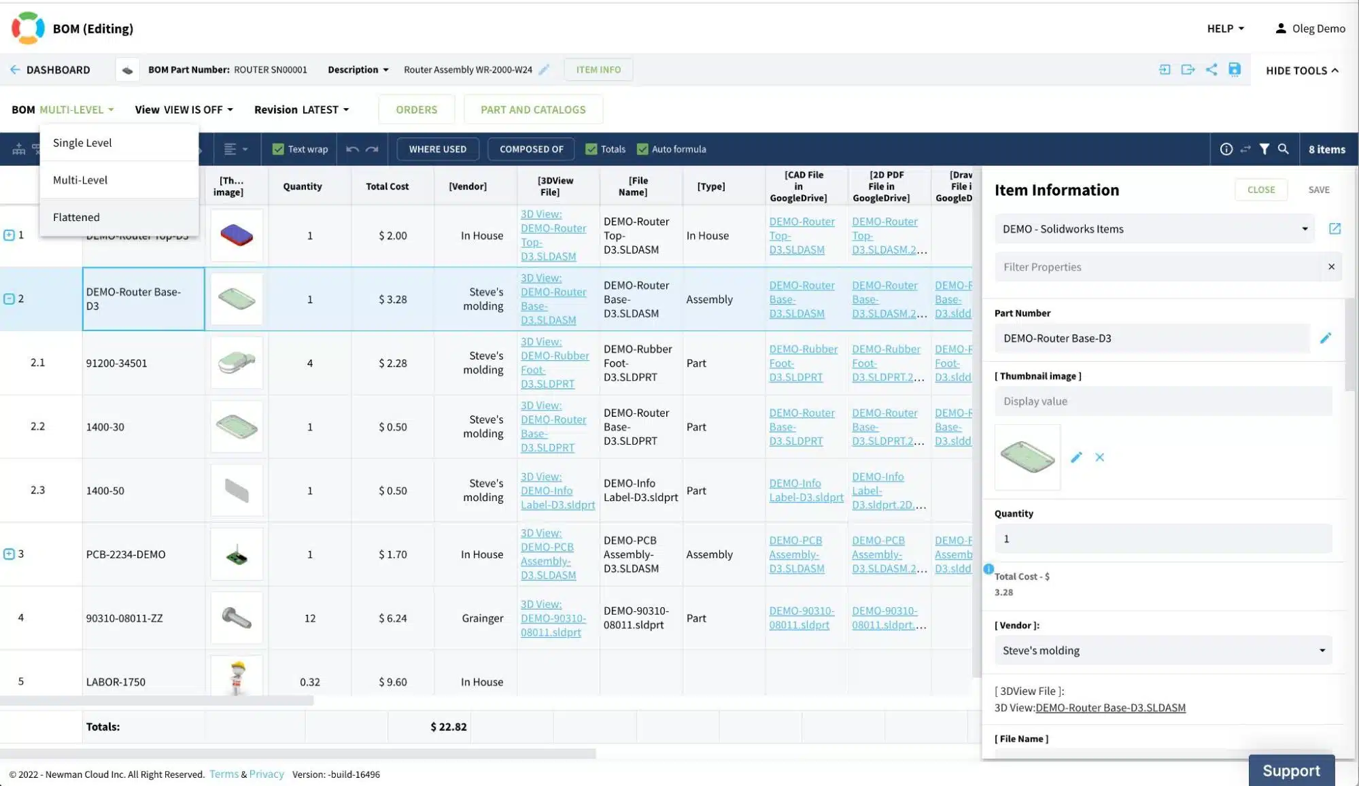Click the search magnifier icon in toolbar
Viewport: 1359px width, 786px height.
(x=1283, y=149)
